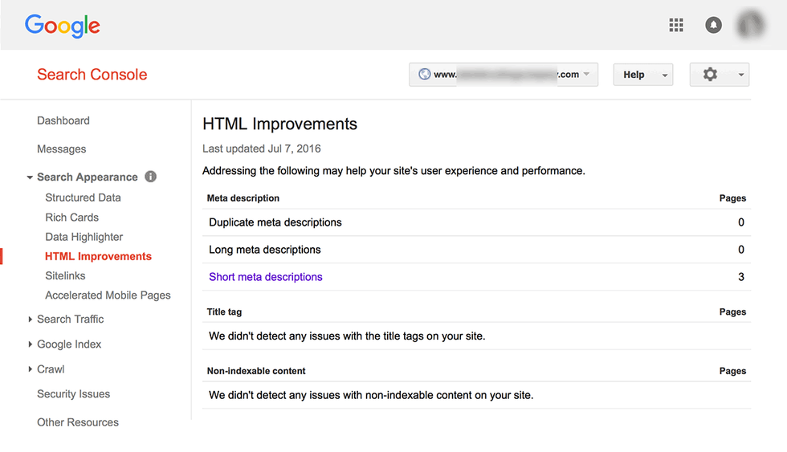The height and width of the screenshot is (452, 787).
Task: Click the Meta description table header
Action: [243, 198]
